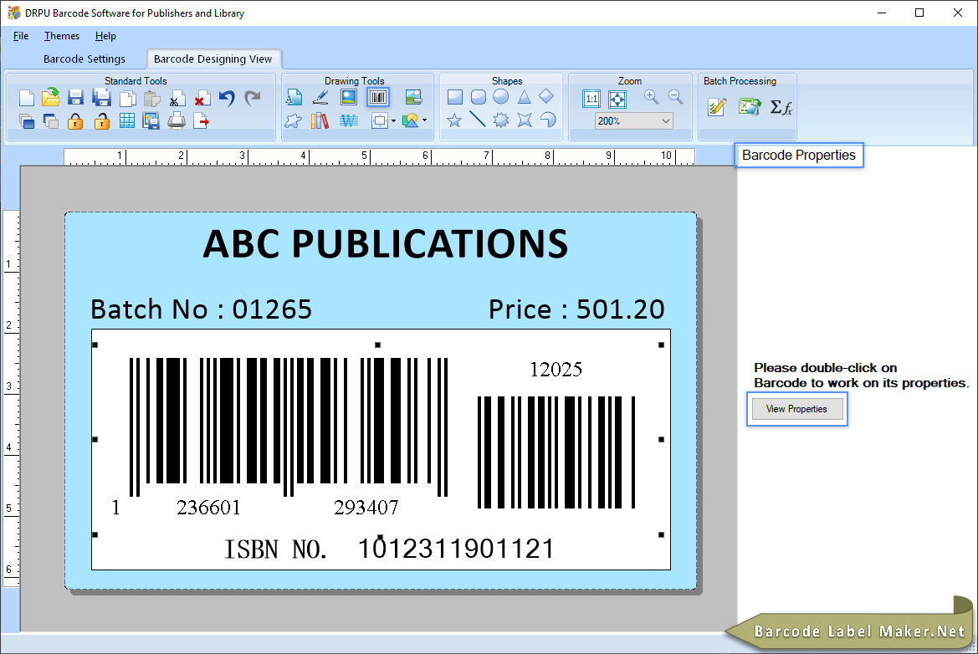Import batch data from Excel icon
Viewport: 978px width, 654px height.
(x=749, y=107)
